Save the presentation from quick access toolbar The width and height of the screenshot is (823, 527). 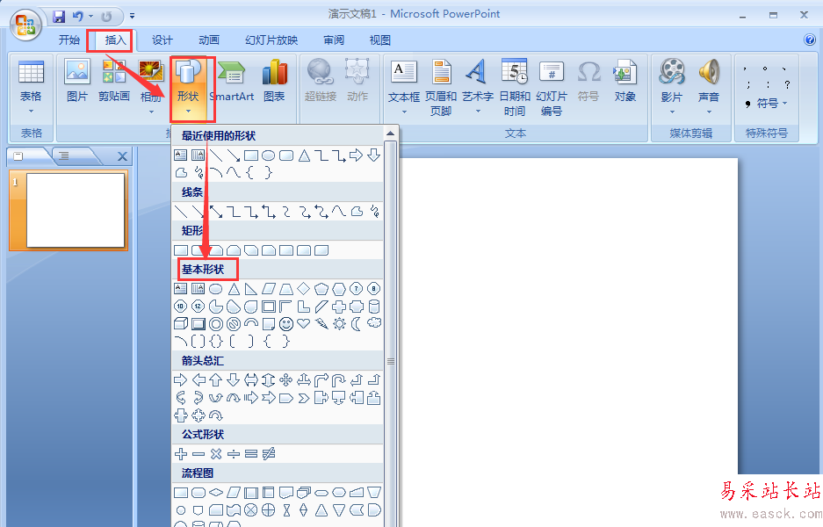pos(59,17)
